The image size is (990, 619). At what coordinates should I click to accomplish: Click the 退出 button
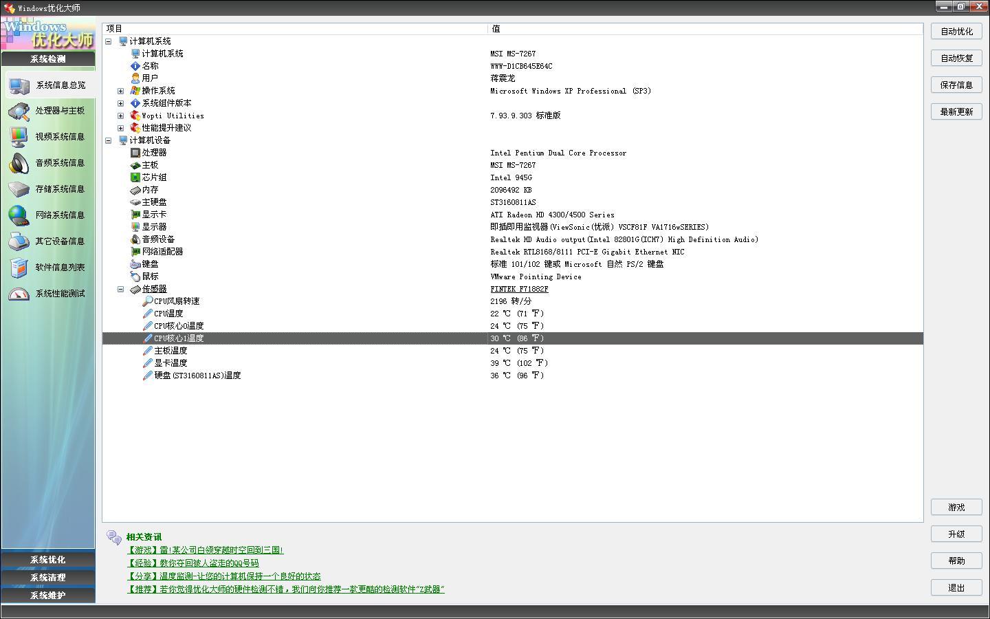click(x=956, y=588)
